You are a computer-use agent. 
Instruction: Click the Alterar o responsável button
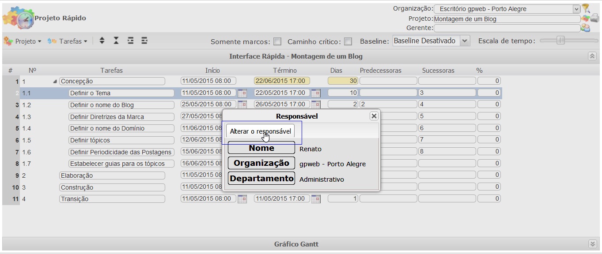[260, 131]
